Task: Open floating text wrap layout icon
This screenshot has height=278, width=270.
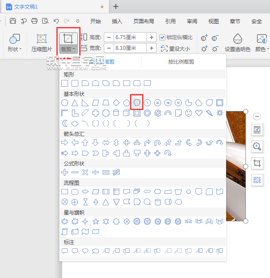Action: tap(257, 130)
